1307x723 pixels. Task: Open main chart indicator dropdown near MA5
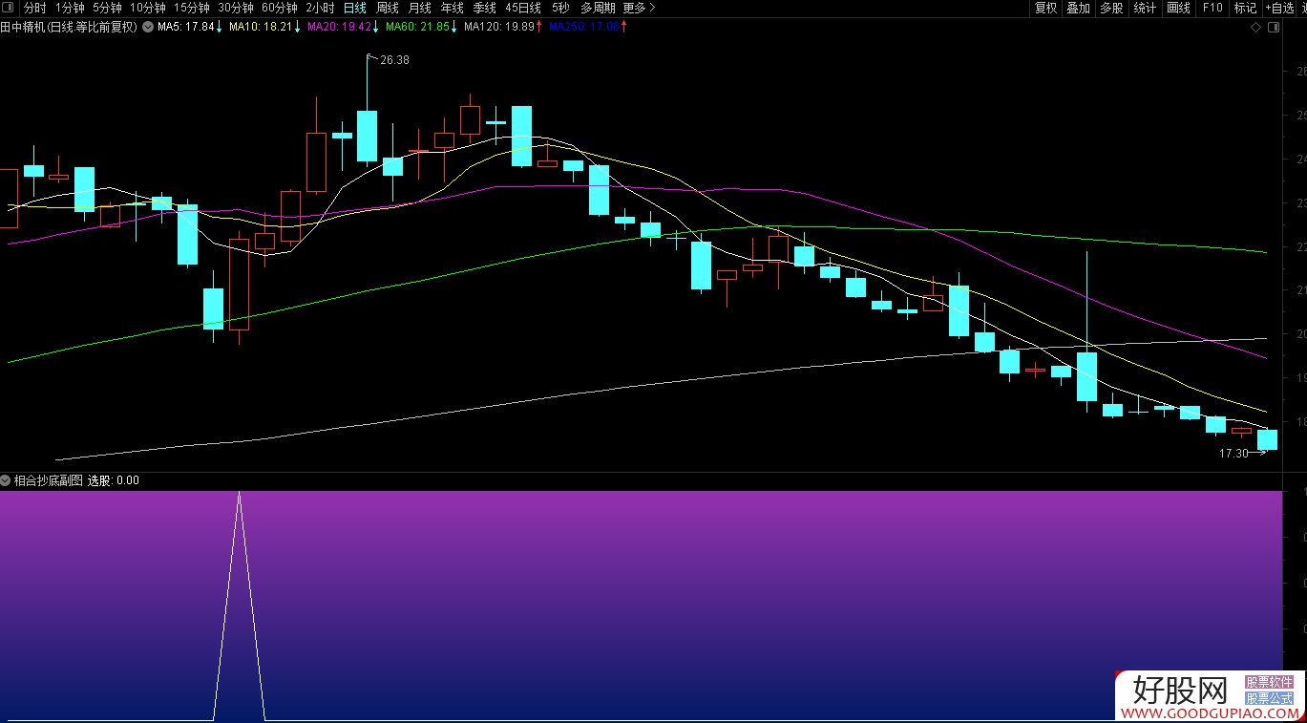[148, 27]
